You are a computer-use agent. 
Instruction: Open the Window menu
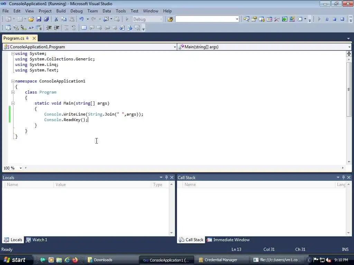[x=151, y=11]
